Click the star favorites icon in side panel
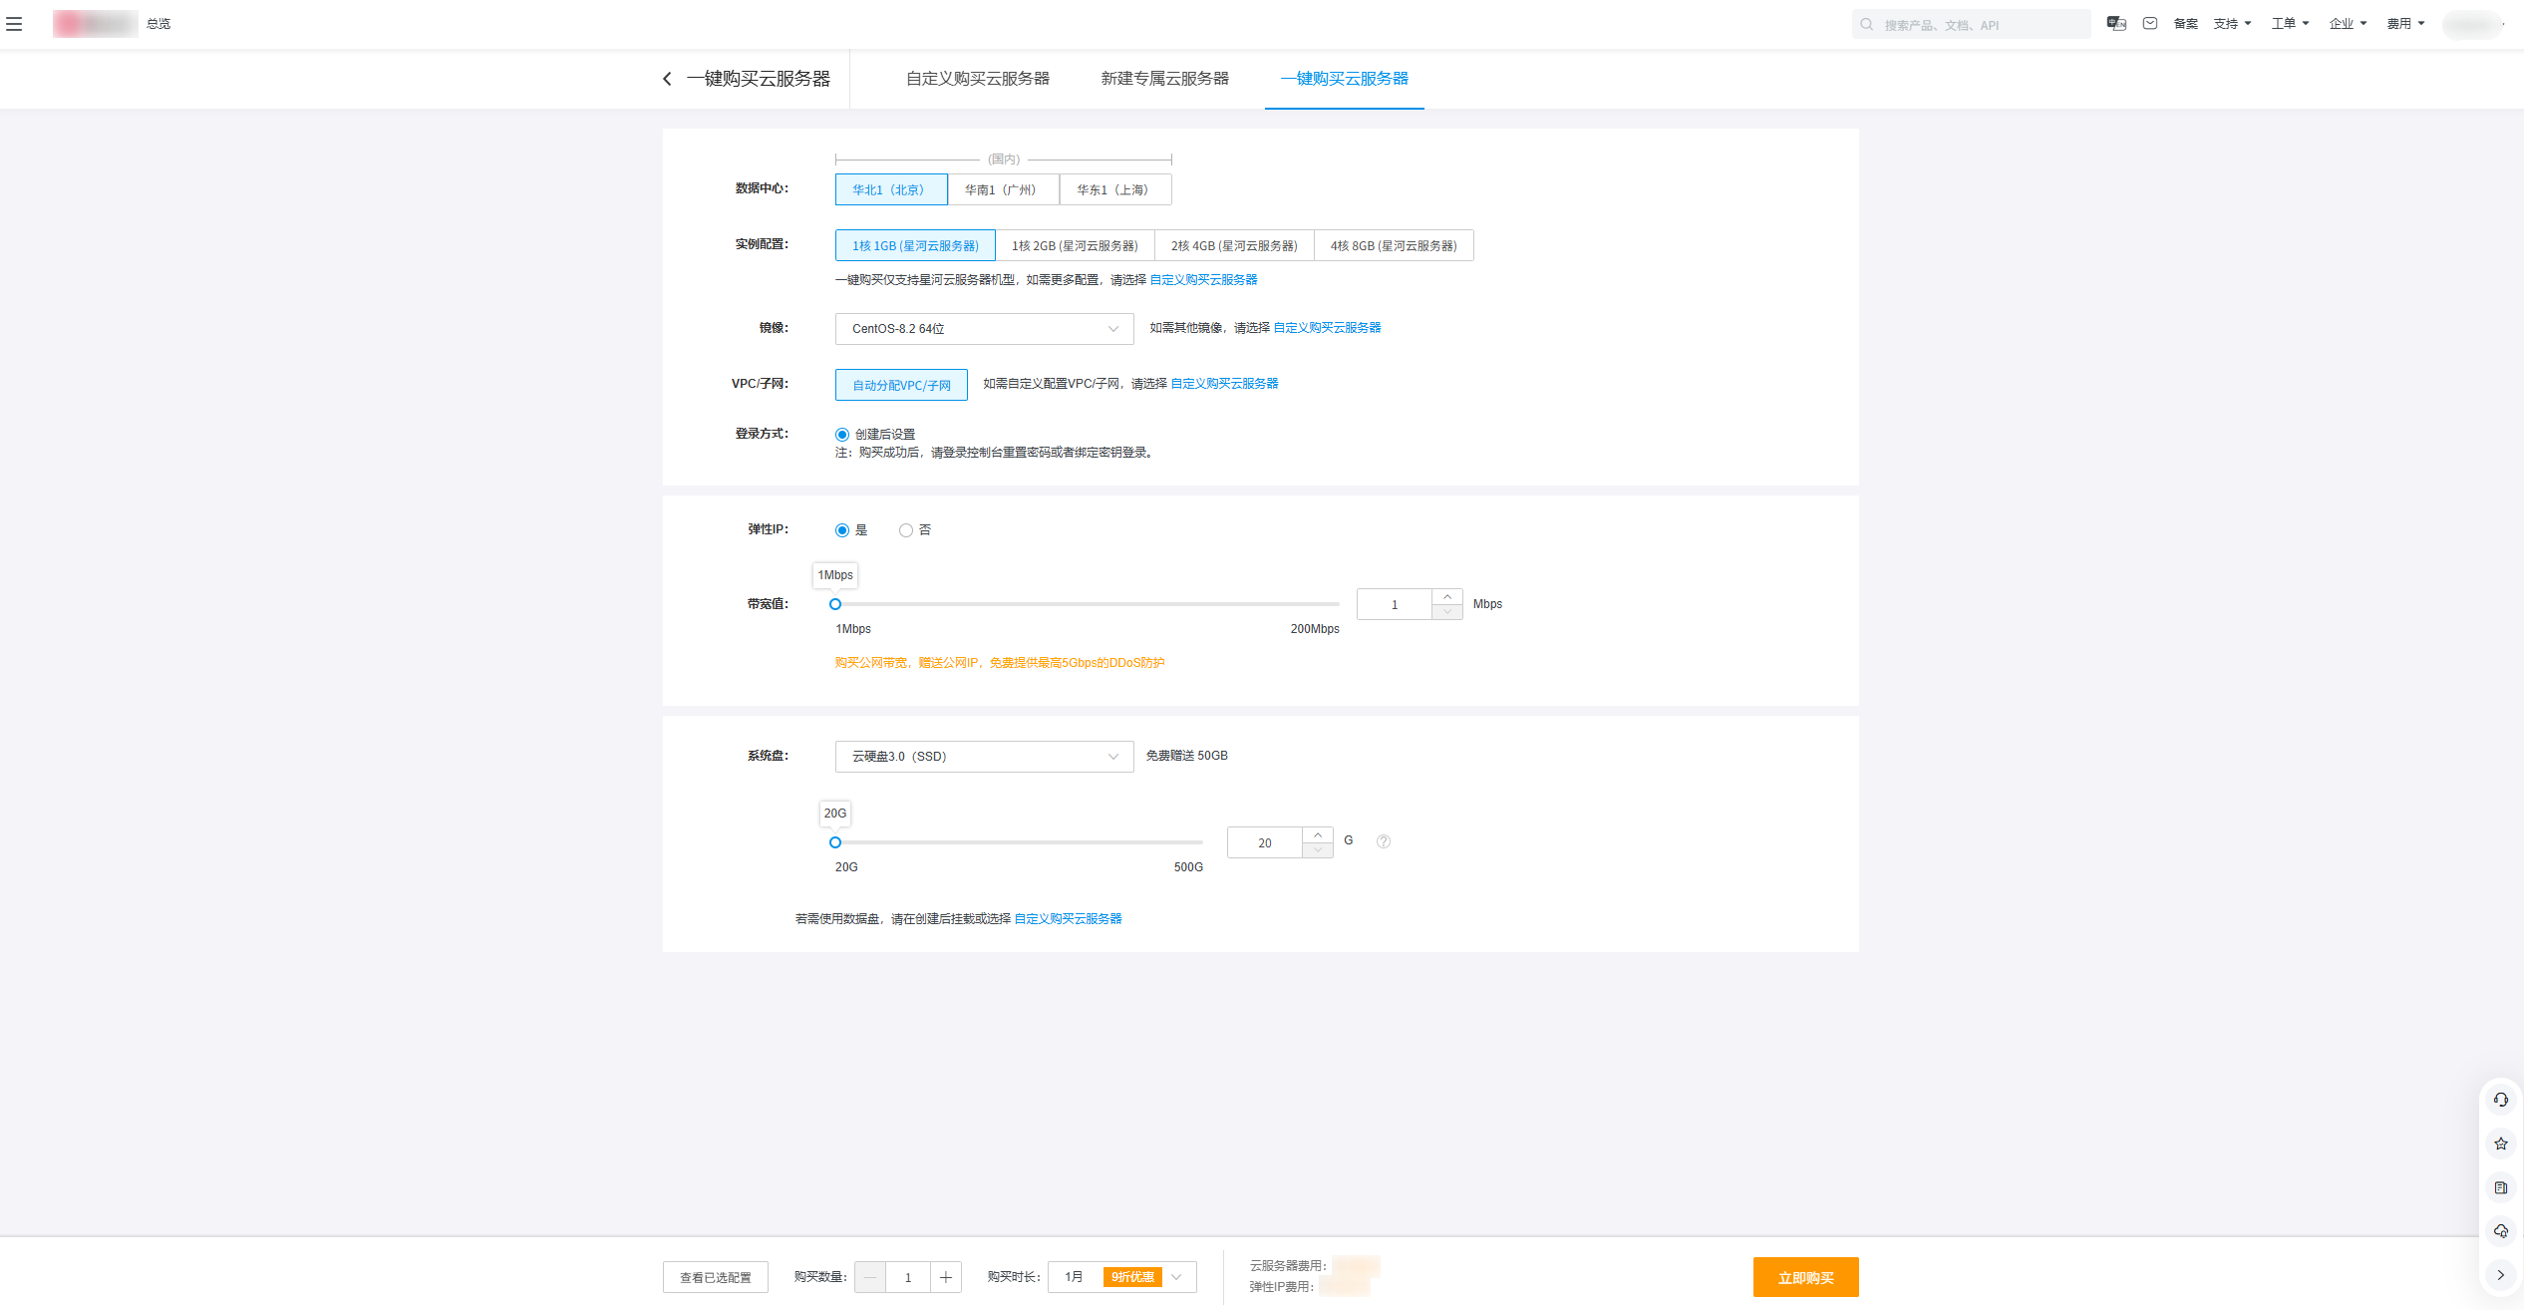2524x1310 pixels. (x=2500, y=1145)
